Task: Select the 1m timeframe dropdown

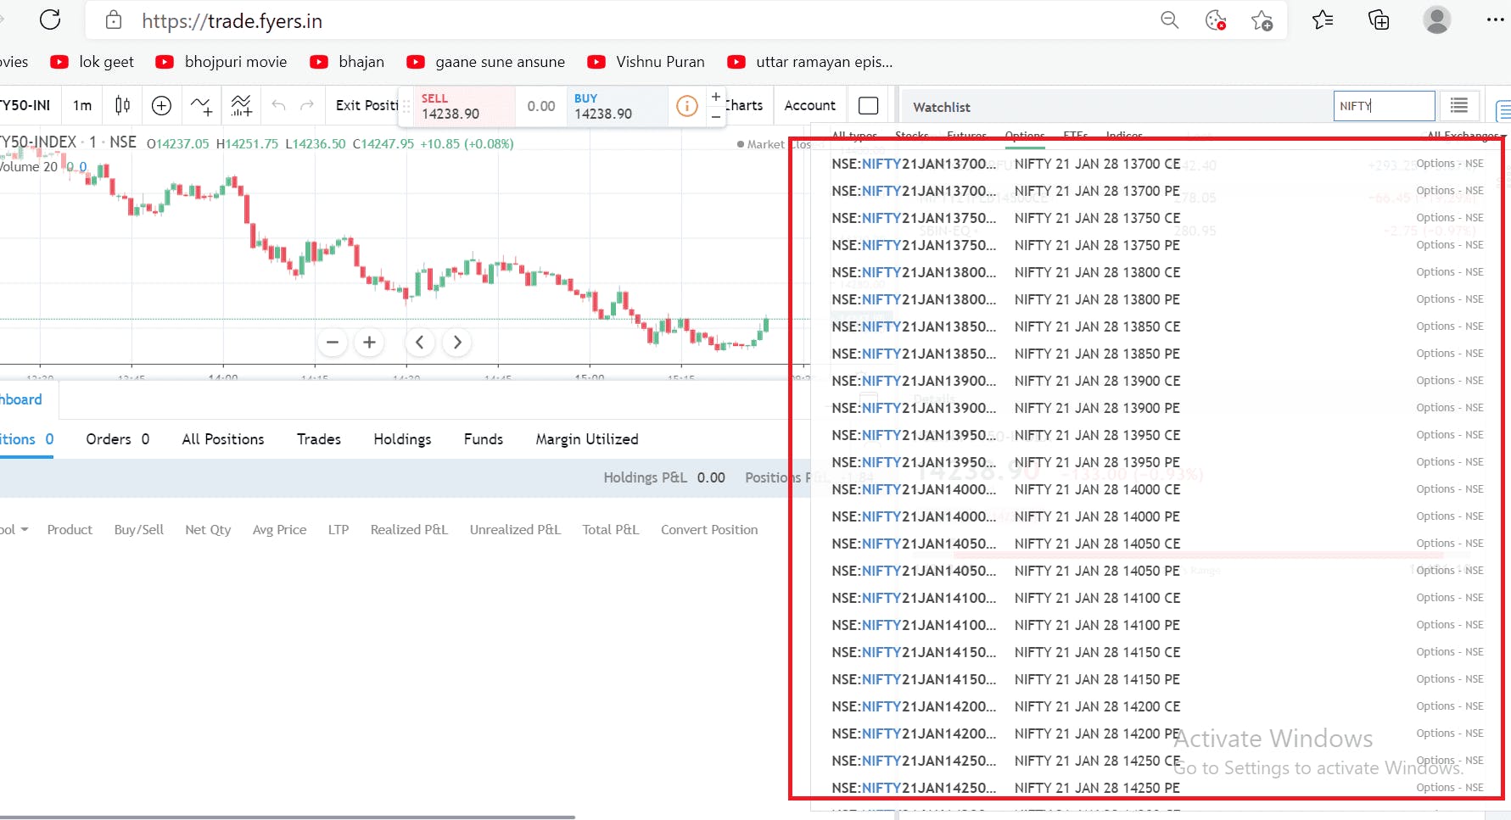Action: point(82,105)
